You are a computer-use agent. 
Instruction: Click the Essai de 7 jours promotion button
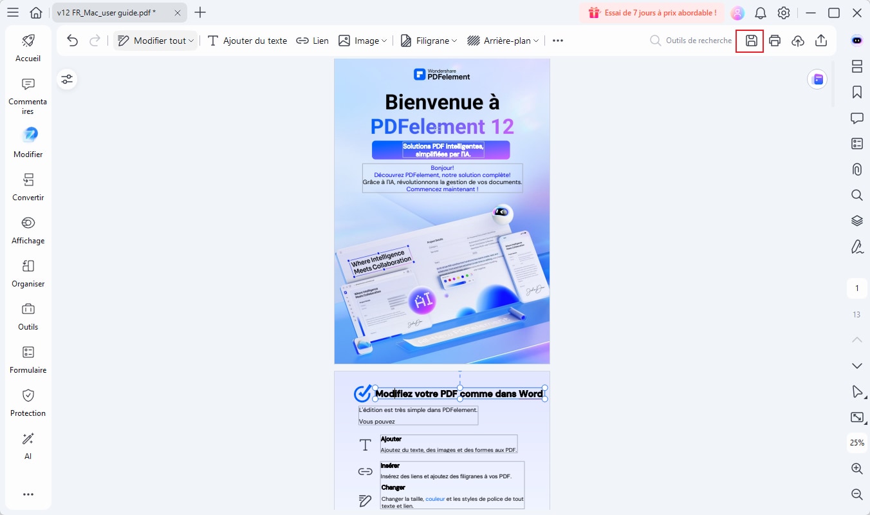pos(652,13)
